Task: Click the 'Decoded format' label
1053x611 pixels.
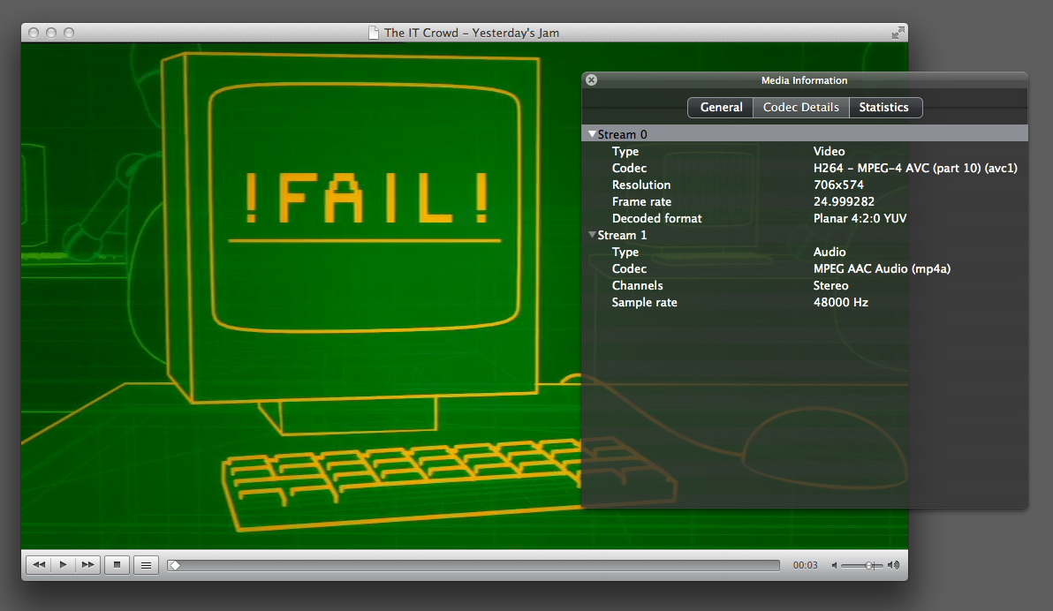Action: tap(656, 218)
